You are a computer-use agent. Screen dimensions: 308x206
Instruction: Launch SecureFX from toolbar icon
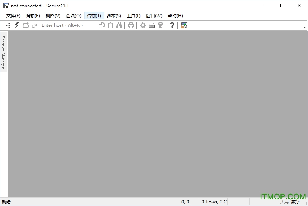click(184, 25)
